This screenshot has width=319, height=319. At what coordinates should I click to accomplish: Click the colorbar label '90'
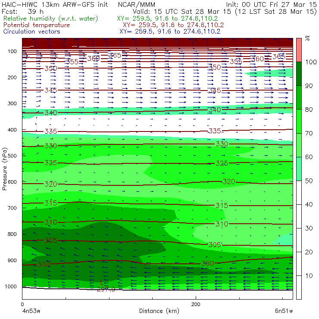point(309,86)
